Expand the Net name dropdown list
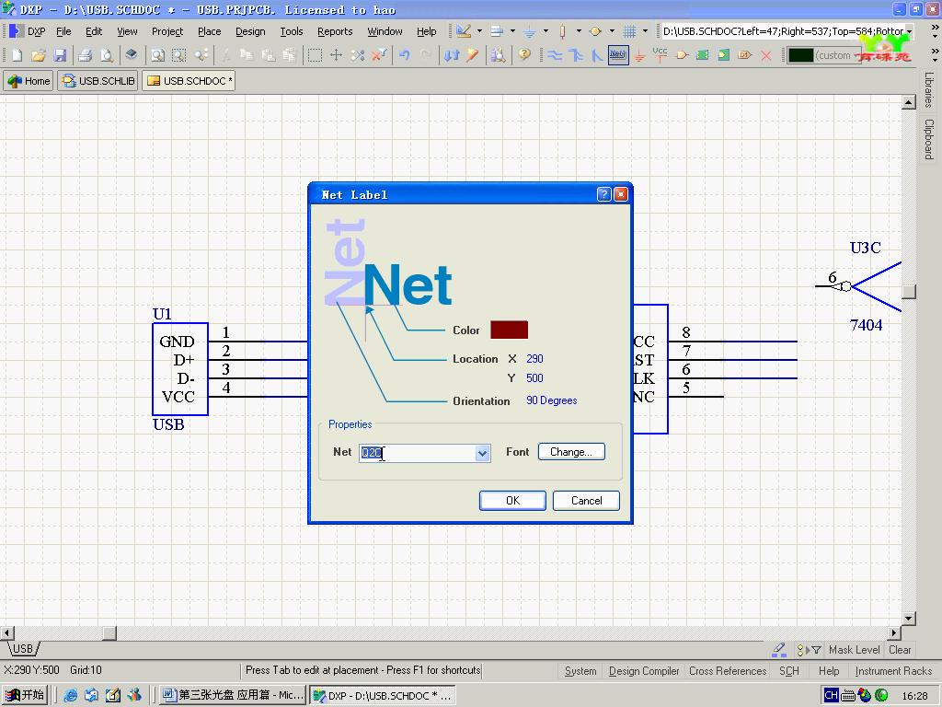The image size is (942, 707). [x=482, y=453]
